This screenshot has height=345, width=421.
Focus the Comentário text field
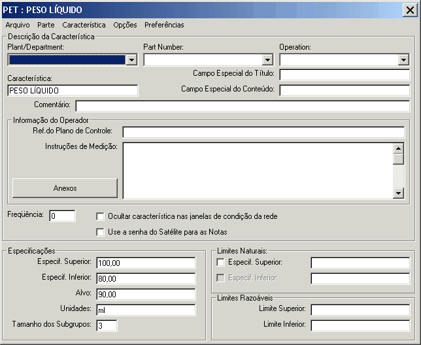(243, 106)
